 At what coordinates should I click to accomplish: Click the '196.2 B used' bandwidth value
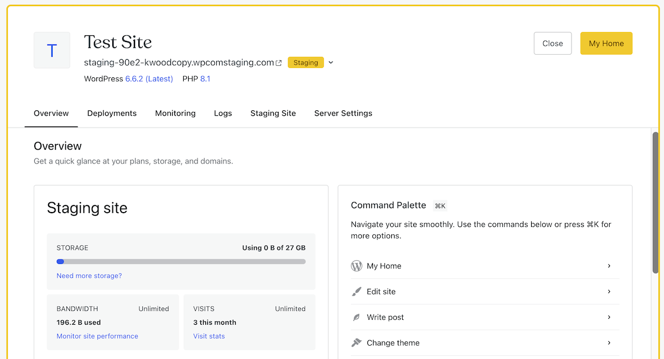(79, 323)
